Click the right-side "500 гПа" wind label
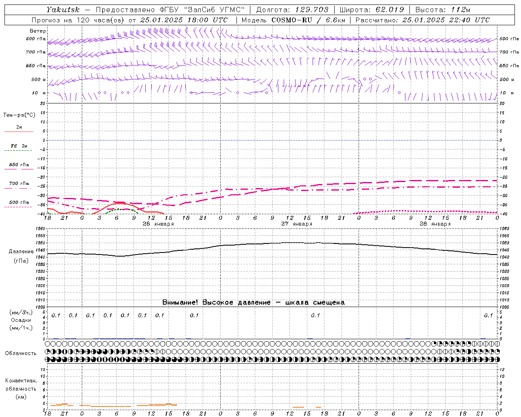The image size is (521, 417). coord(509,39)
